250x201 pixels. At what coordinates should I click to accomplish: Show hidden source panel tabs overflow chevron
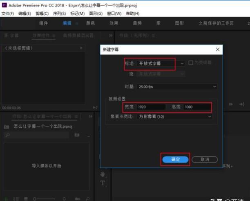(111, 36)
